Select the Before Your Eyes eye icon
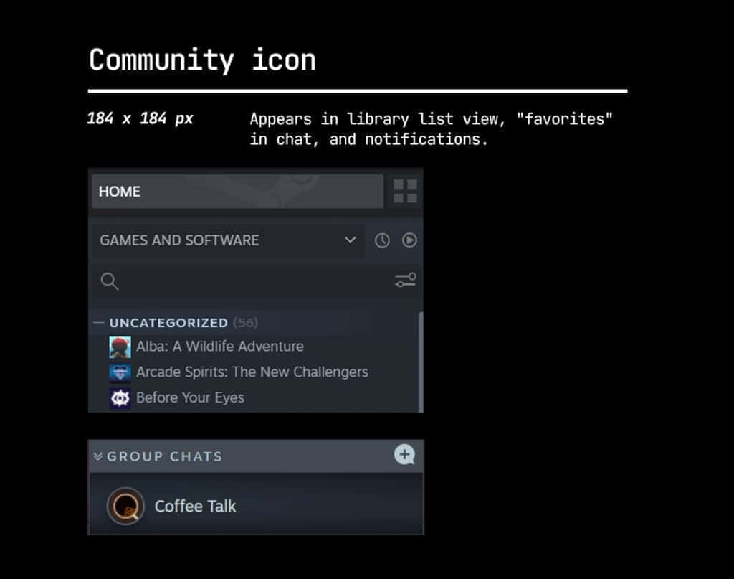 (x=120, y=397)
